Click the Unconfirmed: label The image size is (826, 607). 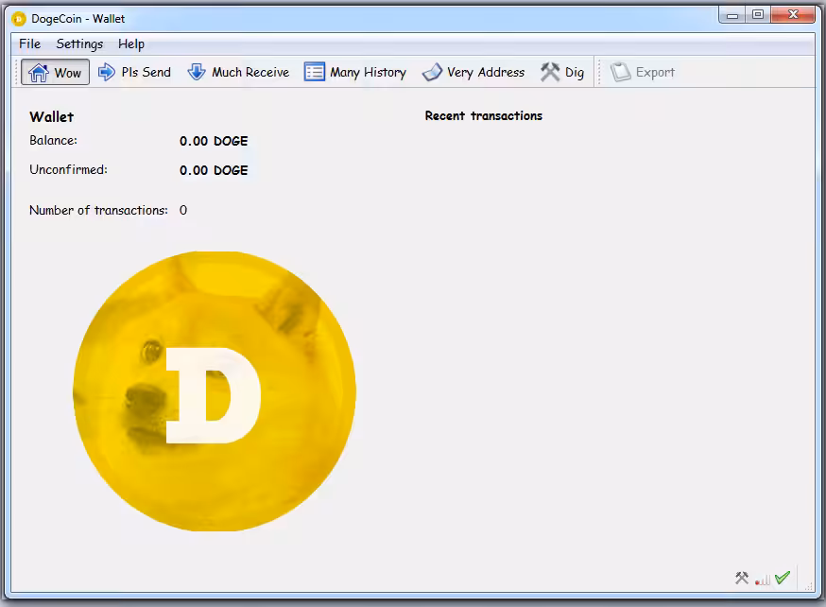pyautogui.click(x=68, y=169)
